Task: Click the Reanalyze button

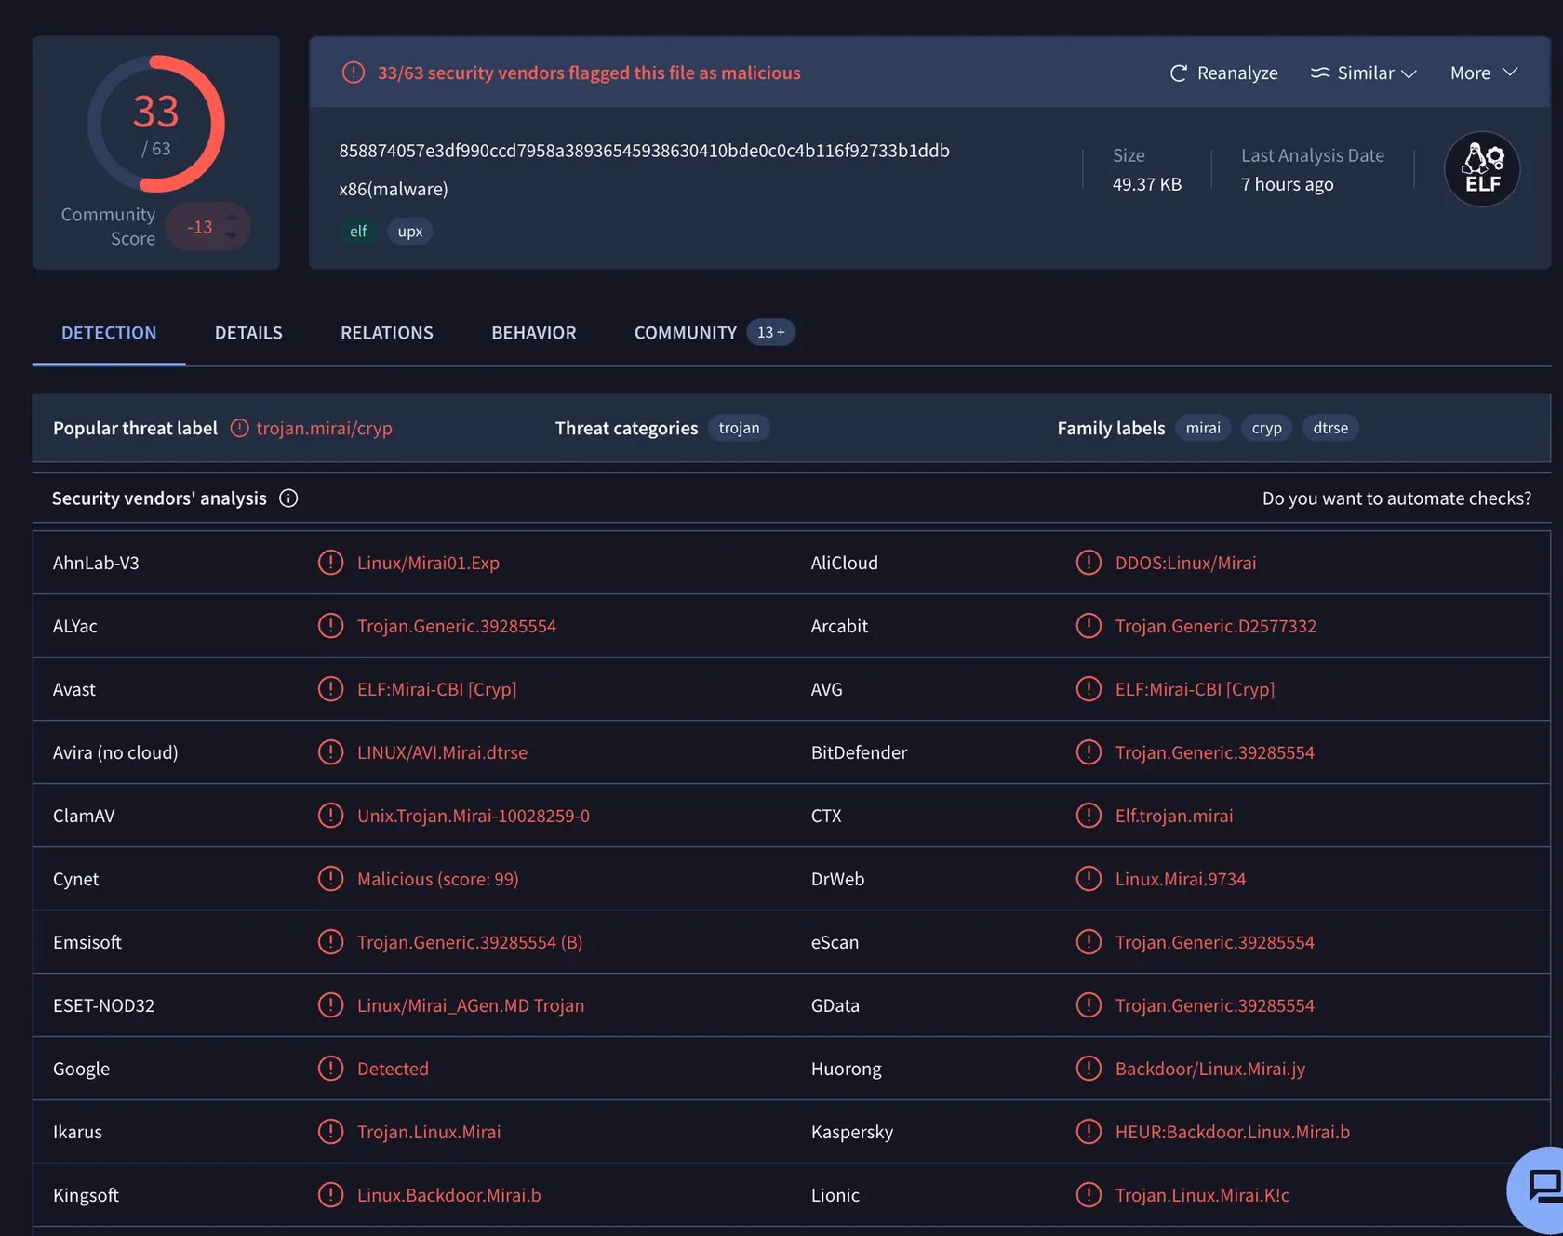Action: pyautogui.click(x=1223, y=73)
